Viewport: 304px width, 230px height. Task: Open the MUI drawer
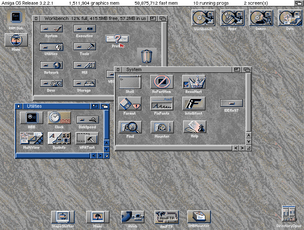pos(85,65)
